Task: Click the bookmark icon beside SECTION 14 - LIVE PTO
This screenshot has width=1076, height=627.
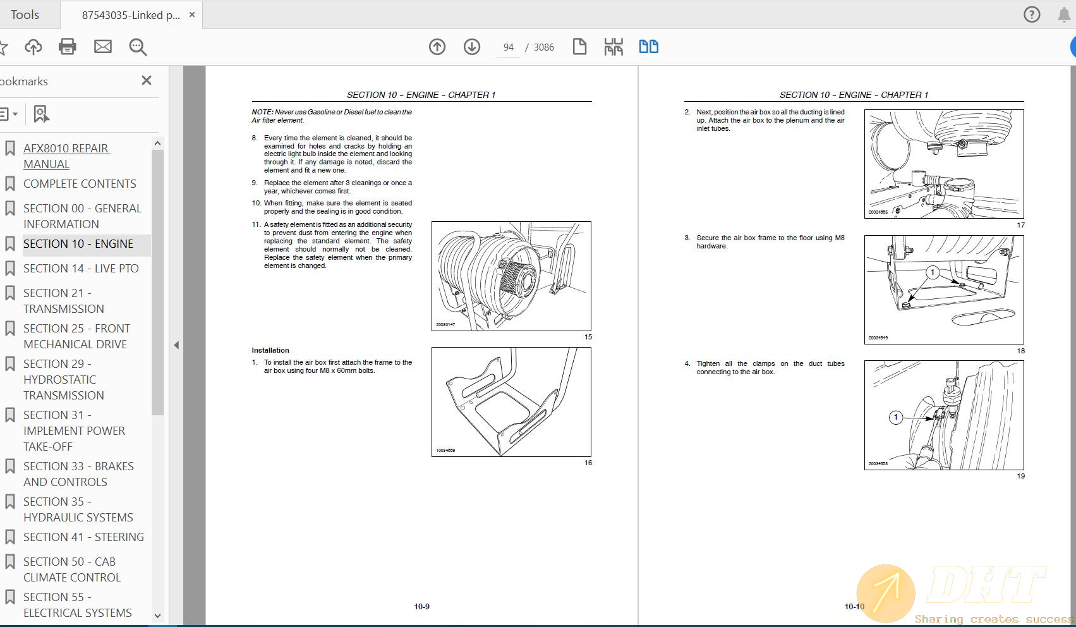Action: click(9, 269)
